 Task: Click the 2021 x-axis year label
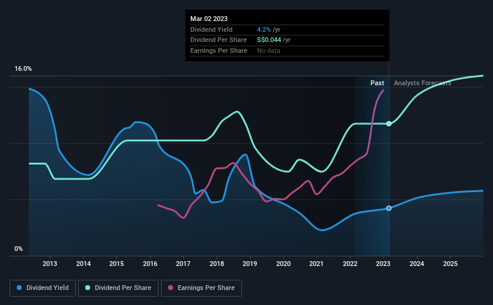point(316,264)
